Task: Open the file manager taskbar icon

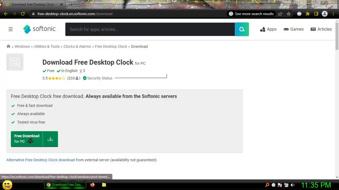Action: 104,185
